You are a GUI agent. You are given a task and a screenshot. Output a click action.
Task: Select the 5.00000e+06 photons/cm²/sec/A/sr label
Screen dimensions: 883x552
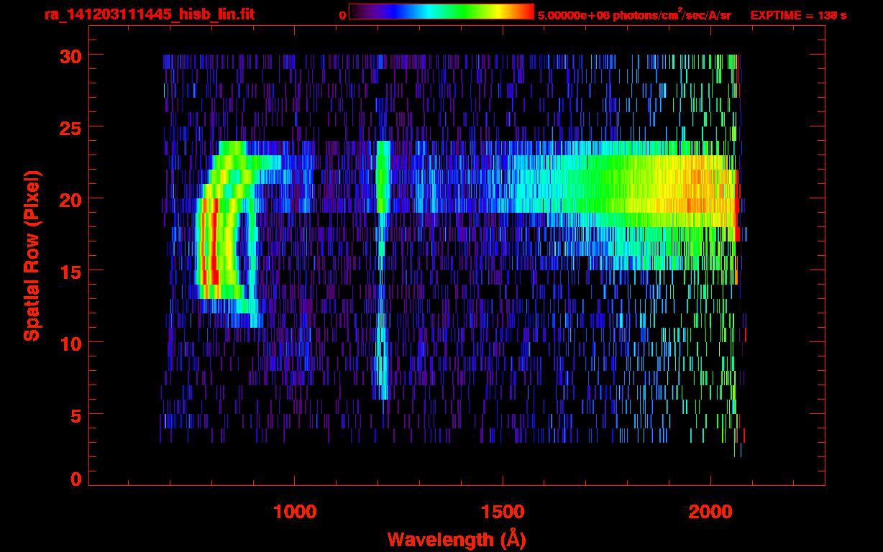tap(635, 14)
